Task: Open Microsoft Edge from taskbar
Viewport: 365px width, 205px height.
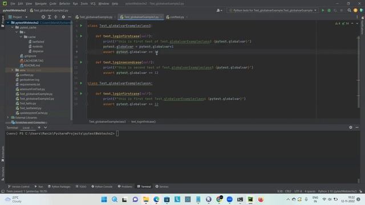Action: 156,199
